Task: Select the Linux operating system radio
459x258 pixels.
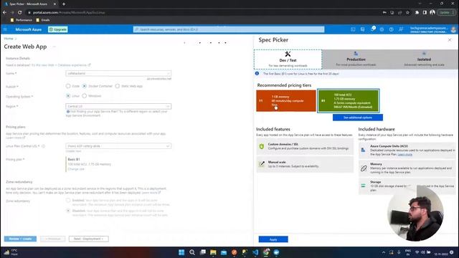Action: 68,96
